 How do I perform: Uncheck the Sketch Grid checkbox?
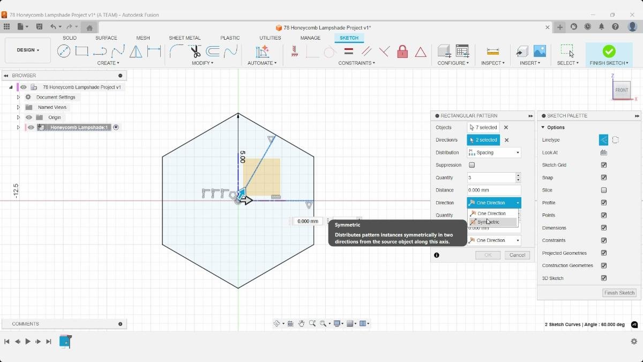(604, 165)
